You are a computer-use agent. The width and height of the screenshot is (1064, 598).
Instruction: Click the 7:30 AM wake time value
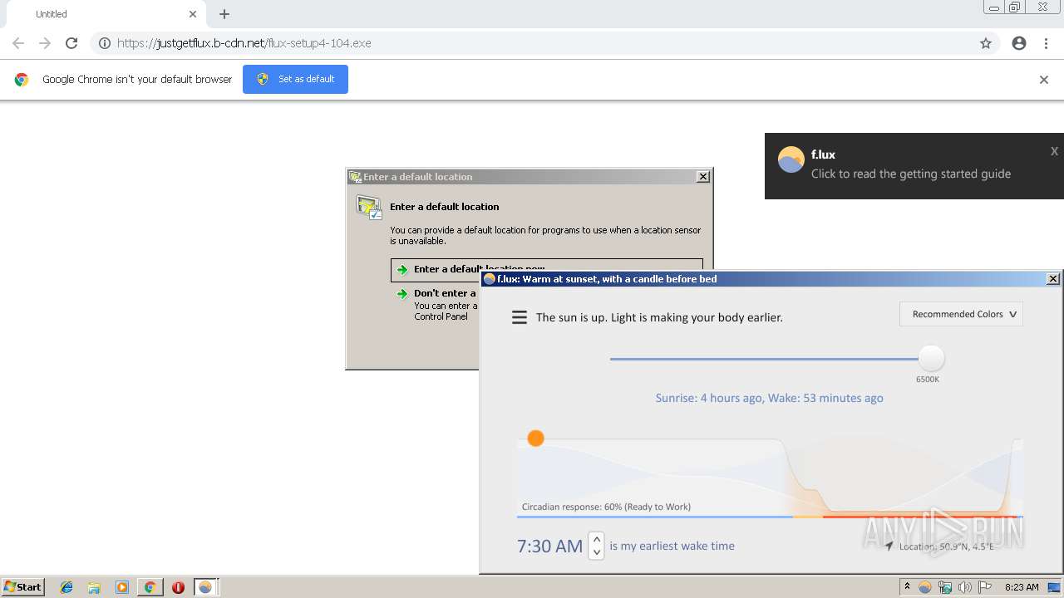click(549, 546)
